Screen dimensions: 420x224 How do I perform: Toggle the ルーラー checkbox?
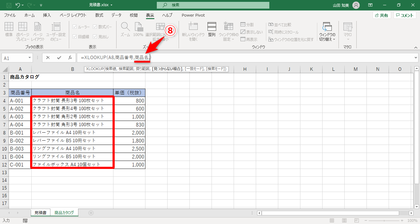pos(74,27)
